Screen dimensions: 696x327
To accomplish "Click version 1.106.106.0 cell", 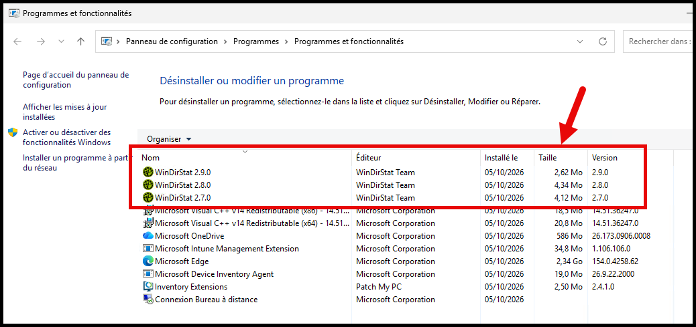I will tap(612, 249).
